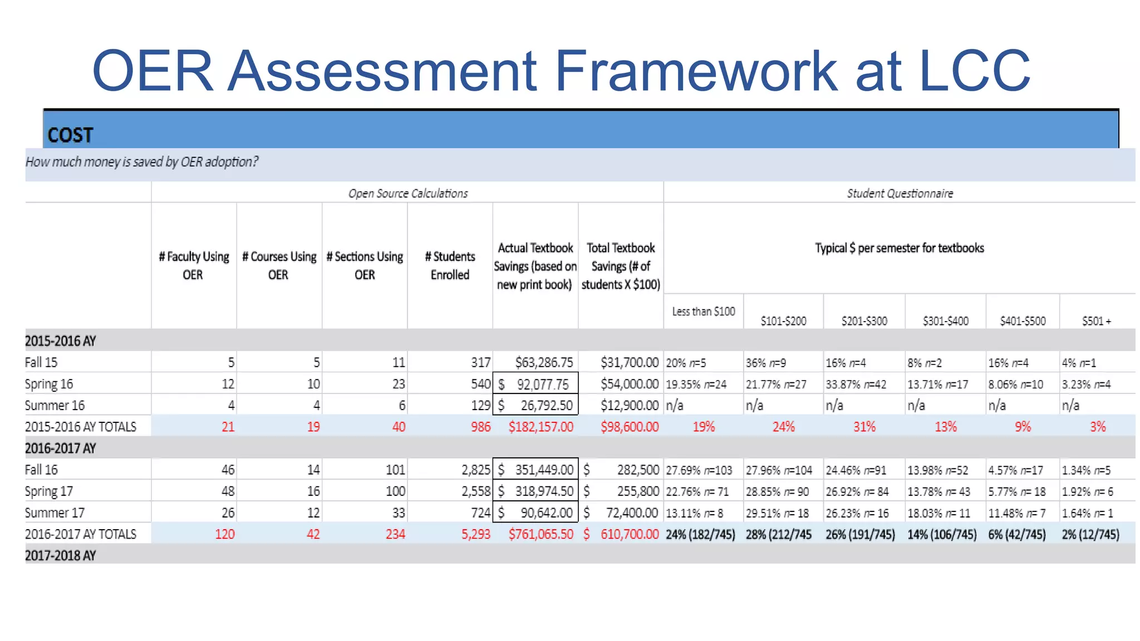Image resolution: width=1140 pixels, height=641 pixels.
Task: Select the '$501 +' column header
Action: point(1097,320)
